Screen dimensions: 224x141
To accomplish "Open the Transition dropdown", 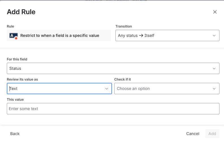I will click(167, 35).
